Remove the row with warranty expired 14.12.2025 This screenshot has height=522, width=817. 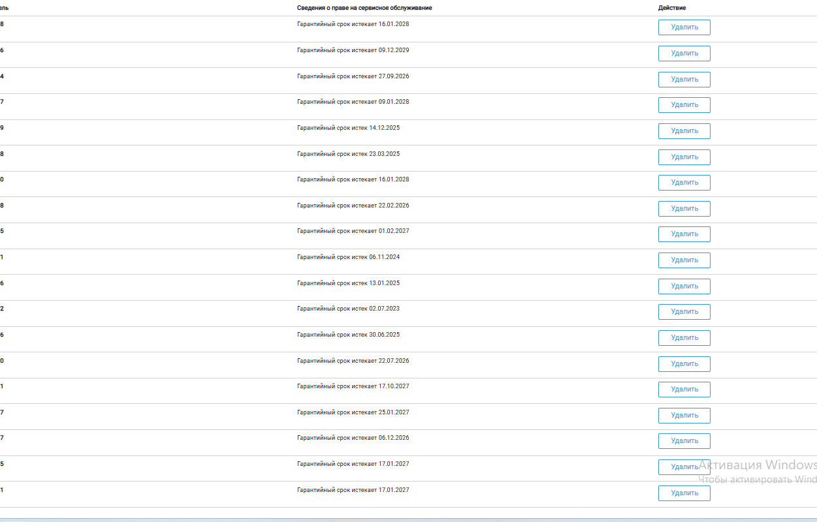pos(684,131)
